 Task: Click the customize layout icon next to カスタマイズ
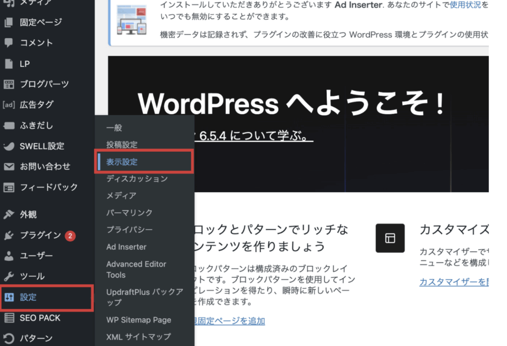[390, 238]
